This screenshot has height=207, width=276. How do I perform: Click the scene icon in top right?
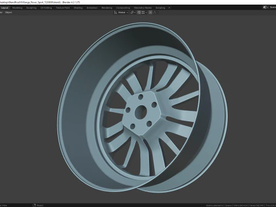(265, 7)
